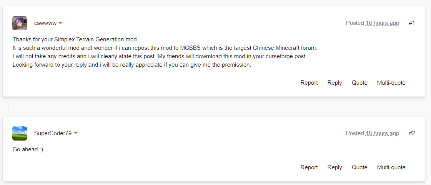Quote SuperCoder79's post #2
This screenshot has height=185, width=431.
point(359,167)
